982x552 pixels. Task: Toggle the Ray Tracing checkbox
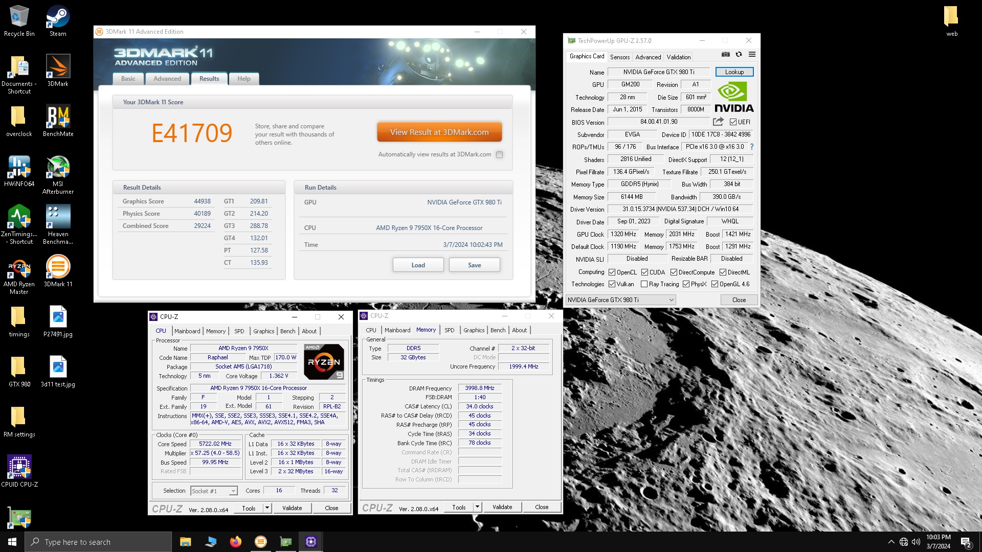click(644, 284)
